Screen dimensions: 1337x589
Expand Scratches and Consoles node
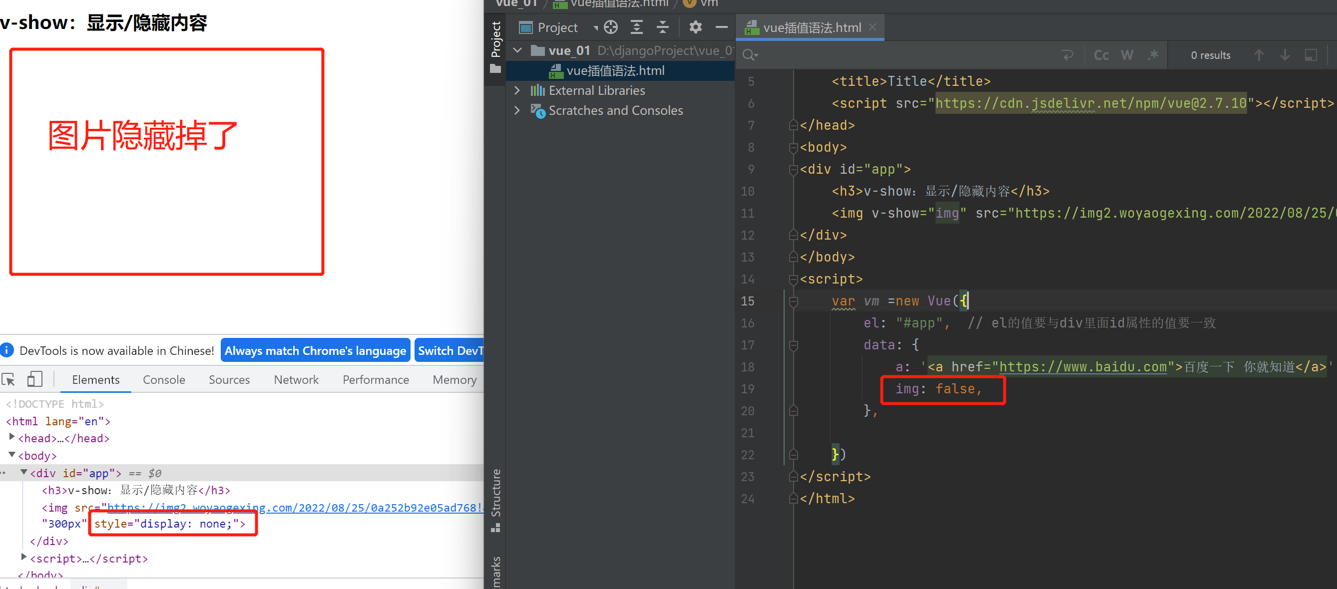[x=517, y=110]
